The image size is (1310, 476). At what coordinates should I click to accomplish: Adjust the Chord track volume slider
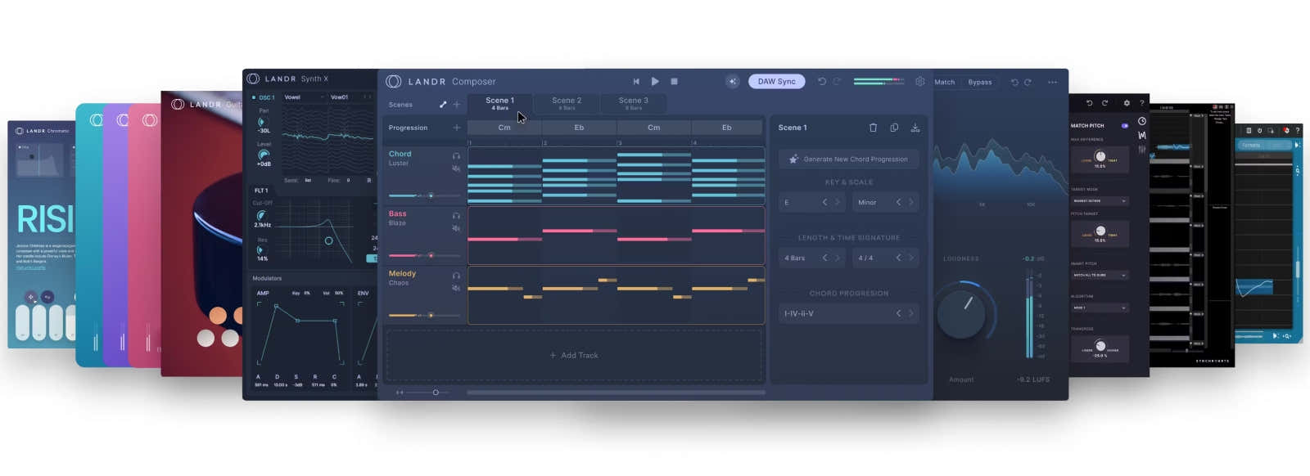coord(424,195)
